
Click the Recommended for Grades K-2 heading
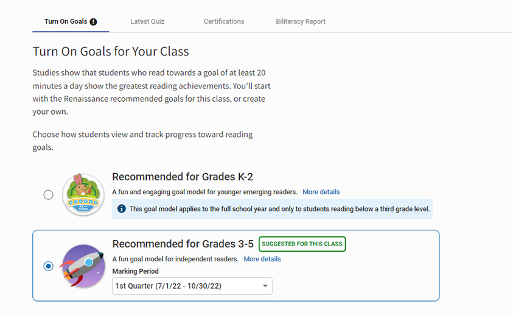click(x=183, y=177)
